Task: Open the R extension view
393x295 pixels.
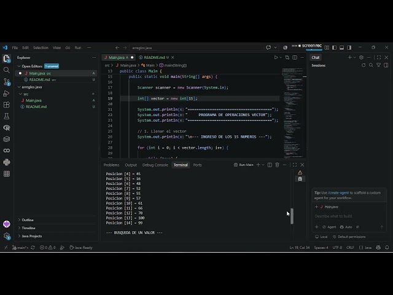Action: point(7,128)
